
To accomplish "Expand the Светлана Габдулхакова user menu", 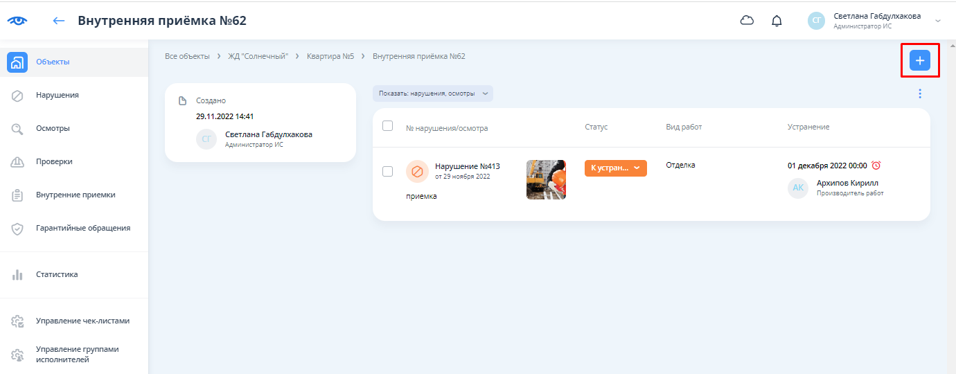I will (937, 21).
